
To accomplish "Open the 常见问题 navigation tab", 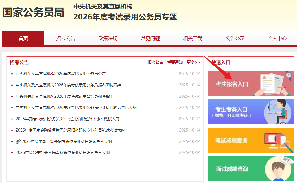I will (x=150, y=38).
